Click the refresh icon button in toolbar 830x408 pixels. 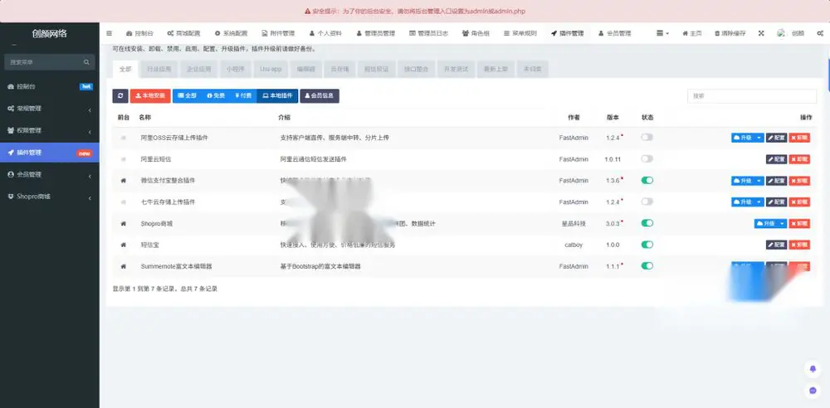click(x=120, y=96)
